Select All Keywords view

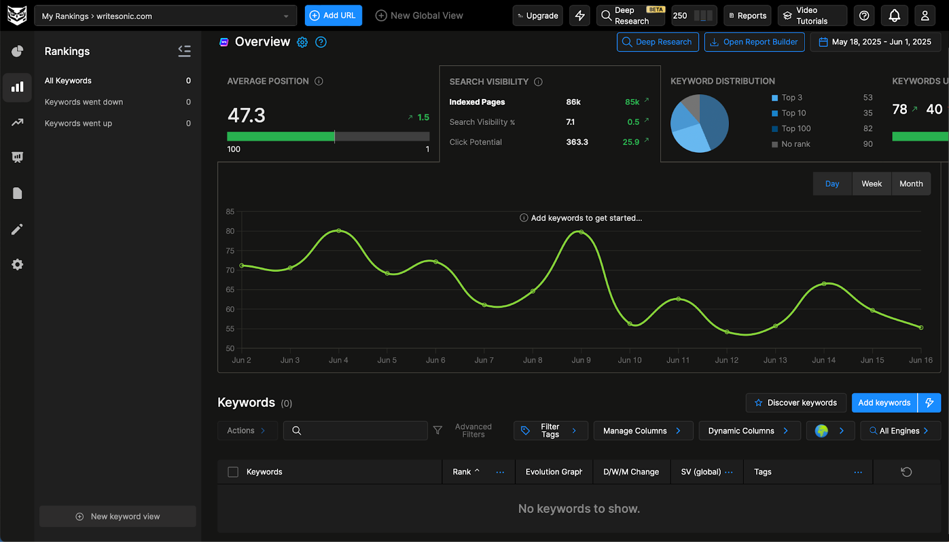[x=117, y=81]
